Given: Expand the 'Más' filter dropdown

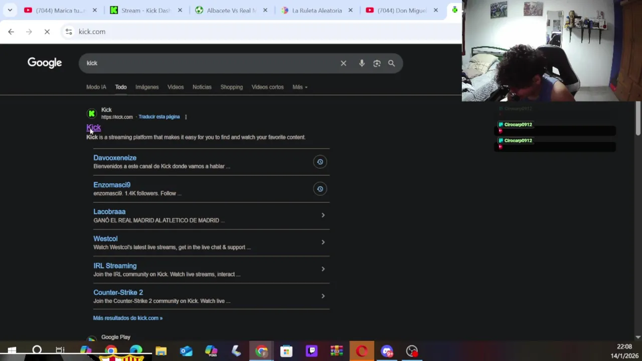Looking at the screenshot, I should click(x=300, y=87).
